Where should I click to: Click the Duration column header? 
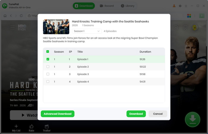click(145, 52)
